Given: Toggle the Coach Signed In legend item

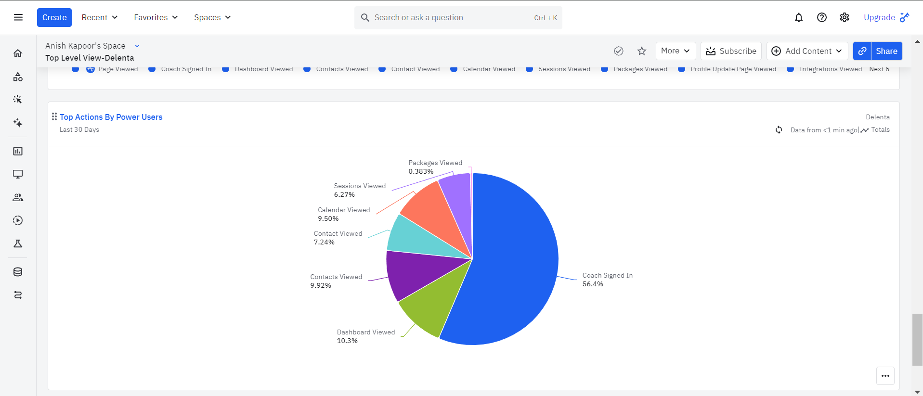Looking at the screenshot, I should click(x=180, y=69).
